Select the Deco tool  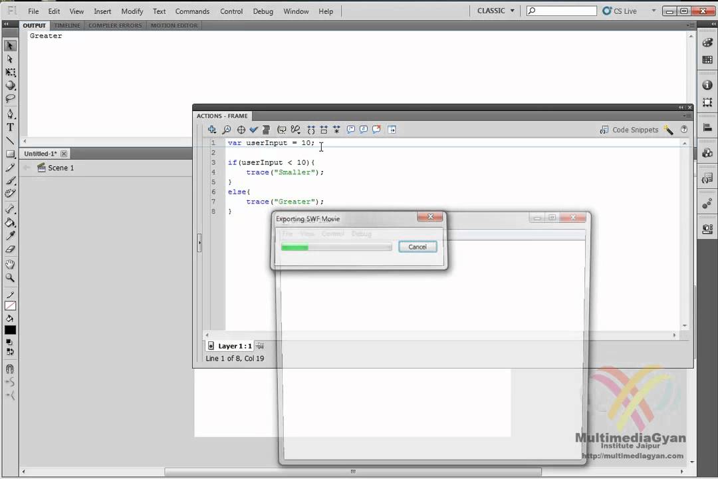(10, 194)
